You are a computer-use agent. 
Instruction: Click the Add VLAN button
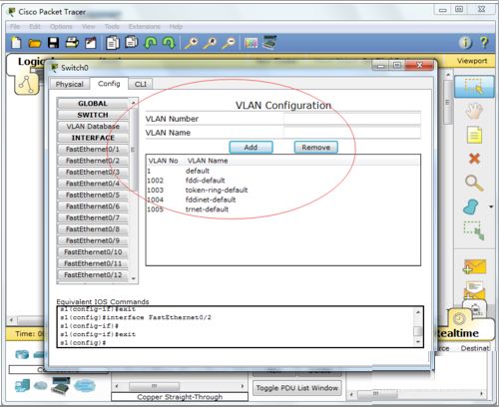click(250, 147)
